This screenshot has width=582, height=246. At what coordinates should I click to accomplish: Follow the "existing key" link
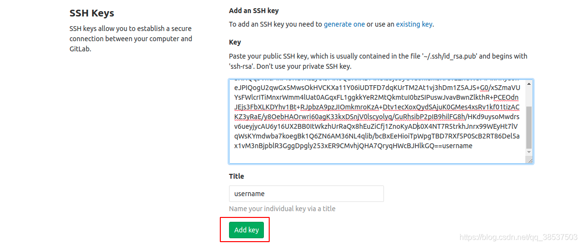pos(414,24)
